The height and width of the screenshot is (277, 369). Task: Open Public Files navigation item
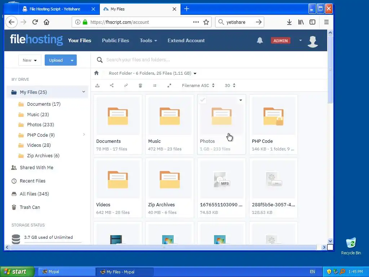(x=115, y=40)
